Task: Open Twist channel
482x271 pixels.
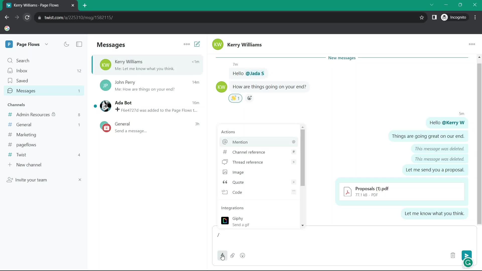Action: click(44, 155)
